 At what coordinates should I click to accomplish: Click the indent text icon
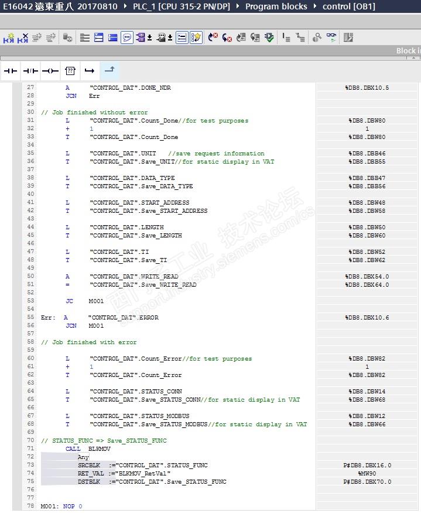point(286,38)
